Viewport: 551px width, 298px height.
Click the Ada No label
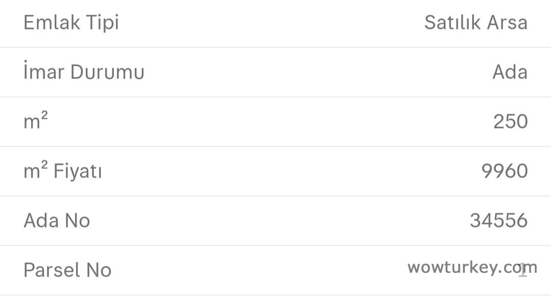[x=57, y=220]
